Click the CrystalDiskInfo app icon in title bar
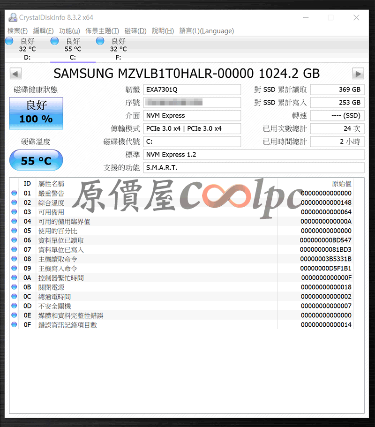The height and width of the screenshot is (427, 375). pyautogui.click(x=13, y=17)
